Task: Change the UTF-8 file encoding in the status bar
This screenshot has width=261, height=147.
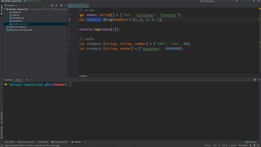Action: point(224,145)
